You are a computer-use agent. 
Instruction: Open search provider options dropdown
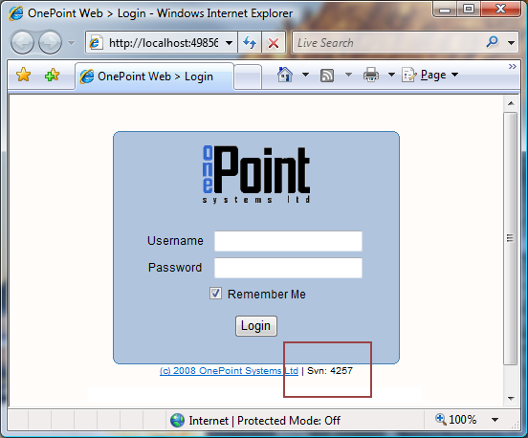coord(511,43)
